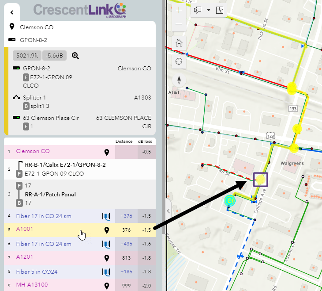The height and width of the screenshot is (291, 322).
Task: Click the 63 Clemson Place Cir entry
Action: point(51,118)
